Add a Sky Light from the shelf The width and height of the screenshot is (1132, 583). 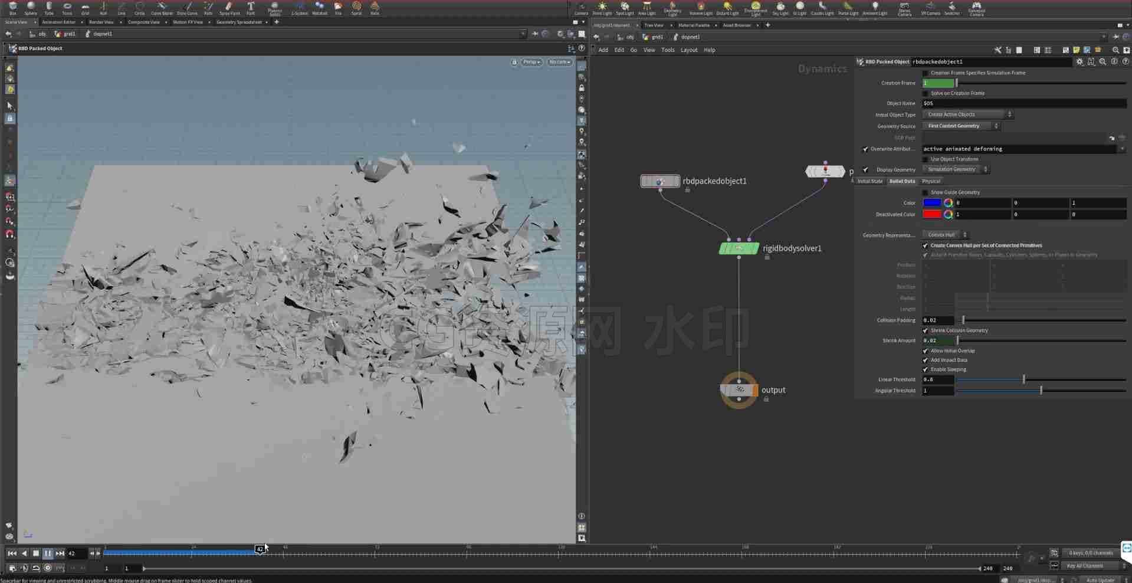(780, 8)
